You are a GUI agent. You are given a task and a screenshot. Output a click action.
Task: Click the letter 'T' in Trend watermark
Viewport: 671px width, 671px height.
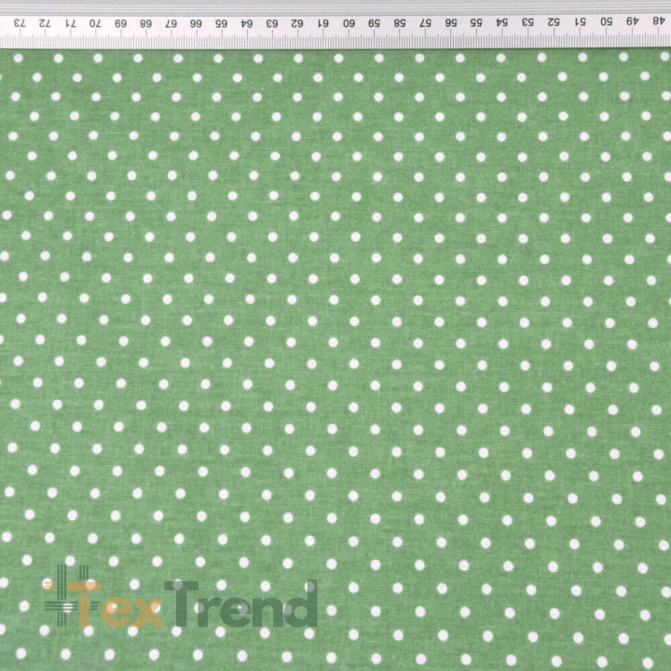click(182, 603)
